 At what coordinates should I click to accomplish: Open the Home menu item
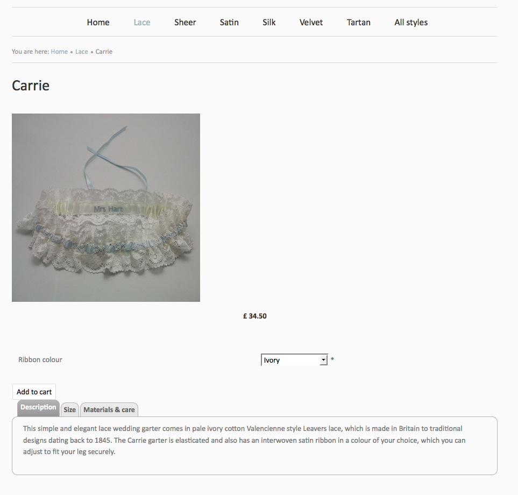[98, 23]
